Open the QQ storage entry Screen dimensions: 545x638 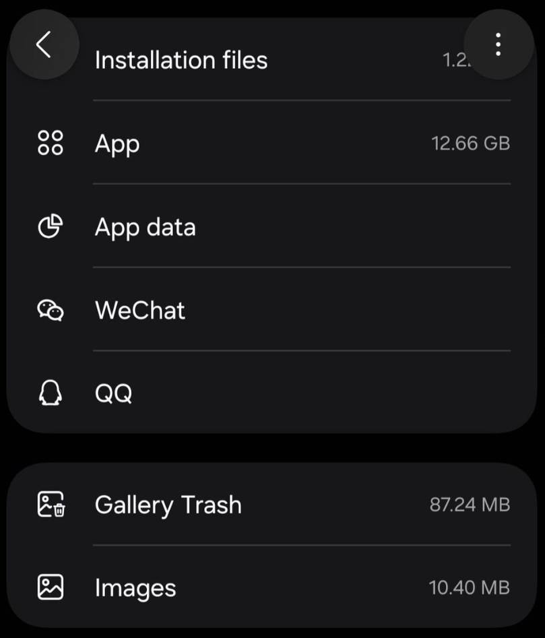point(114,393)
